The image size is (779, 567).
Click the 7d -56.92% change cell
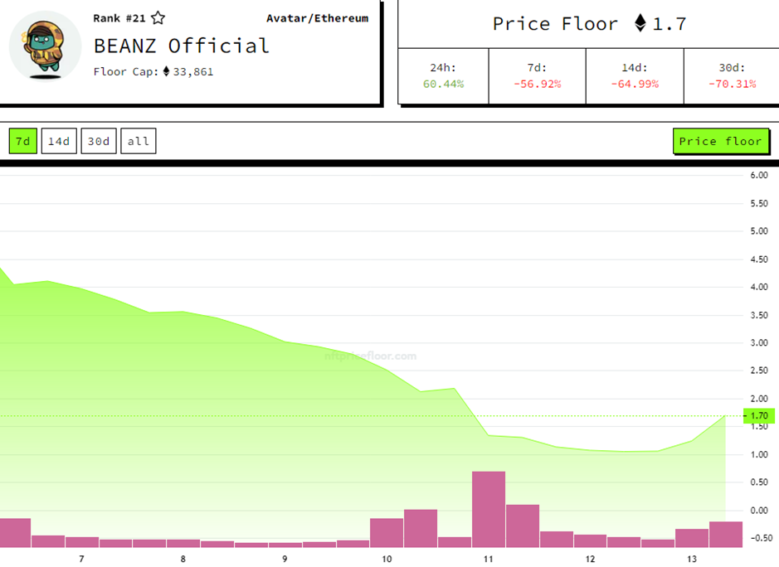click(x=537, y=76)
